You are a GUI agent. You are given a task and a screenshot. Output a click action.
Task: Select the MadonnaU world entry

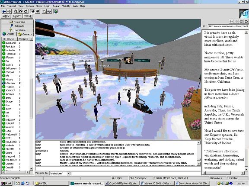tap(16, 134)
